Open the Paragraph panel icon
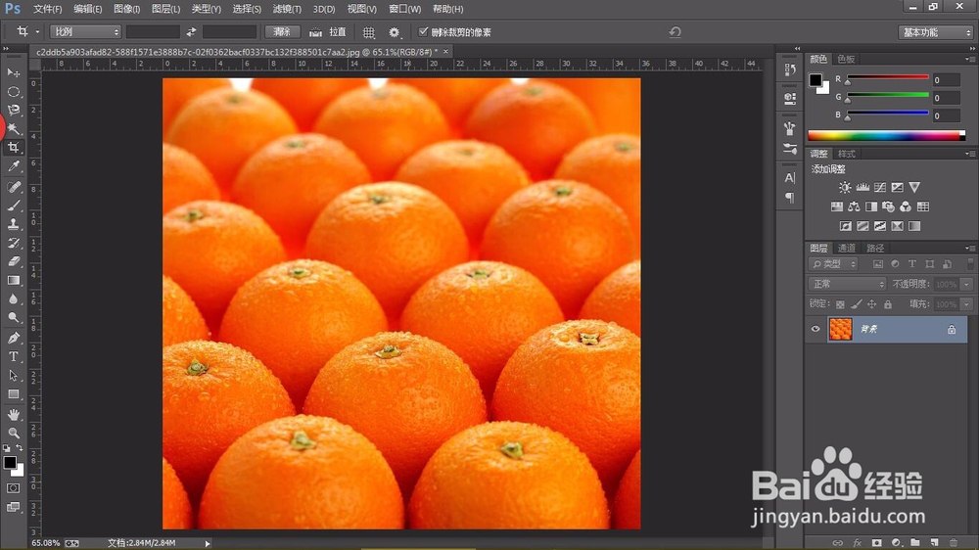Viewport: 979px width, 550px height. pos(790,198)
